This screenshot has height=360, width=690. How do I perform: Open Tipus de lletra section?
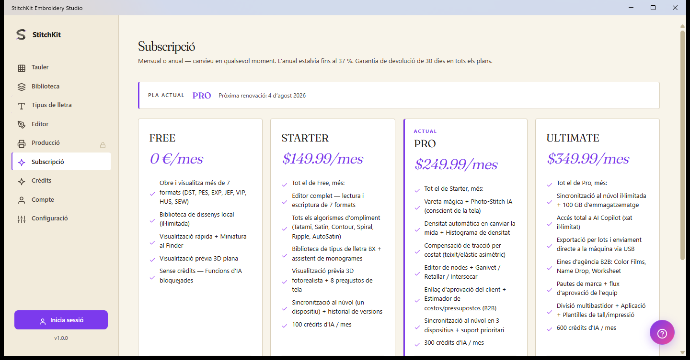pos(61,105)
